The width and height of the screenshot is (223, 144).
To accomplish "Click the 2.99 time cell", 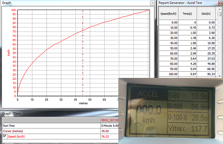I will click(x=187, y=53).
